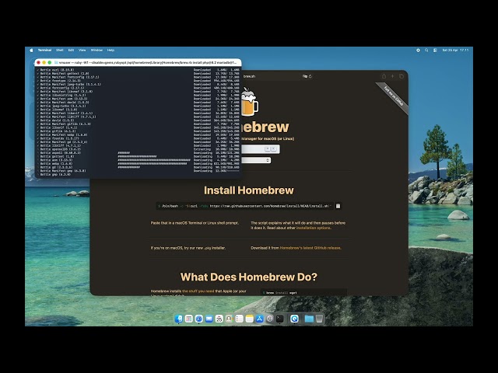The image size is (498, 373).
Task: Open App Store from the Dock
Action: click(x=259, y=319)
